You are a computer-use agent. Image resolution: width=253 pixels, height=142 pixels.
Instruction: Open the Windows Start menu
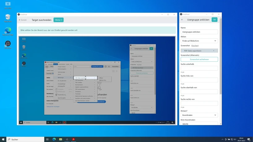coord(3,140)
